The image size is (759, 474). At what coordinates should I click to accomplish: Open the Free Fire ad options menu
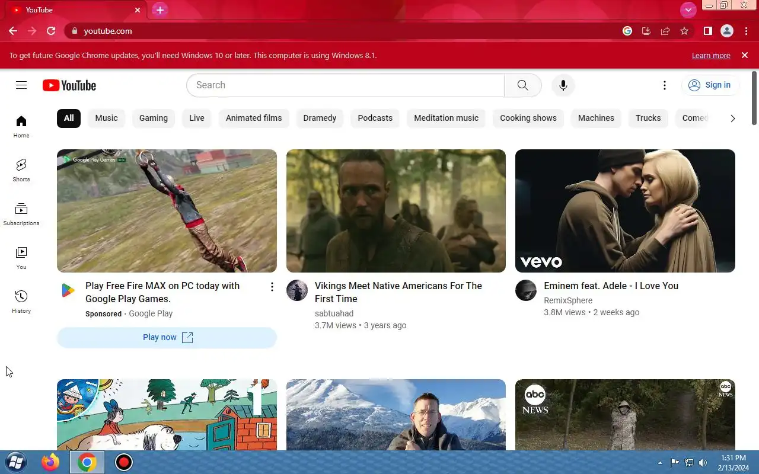pos(272,287)
